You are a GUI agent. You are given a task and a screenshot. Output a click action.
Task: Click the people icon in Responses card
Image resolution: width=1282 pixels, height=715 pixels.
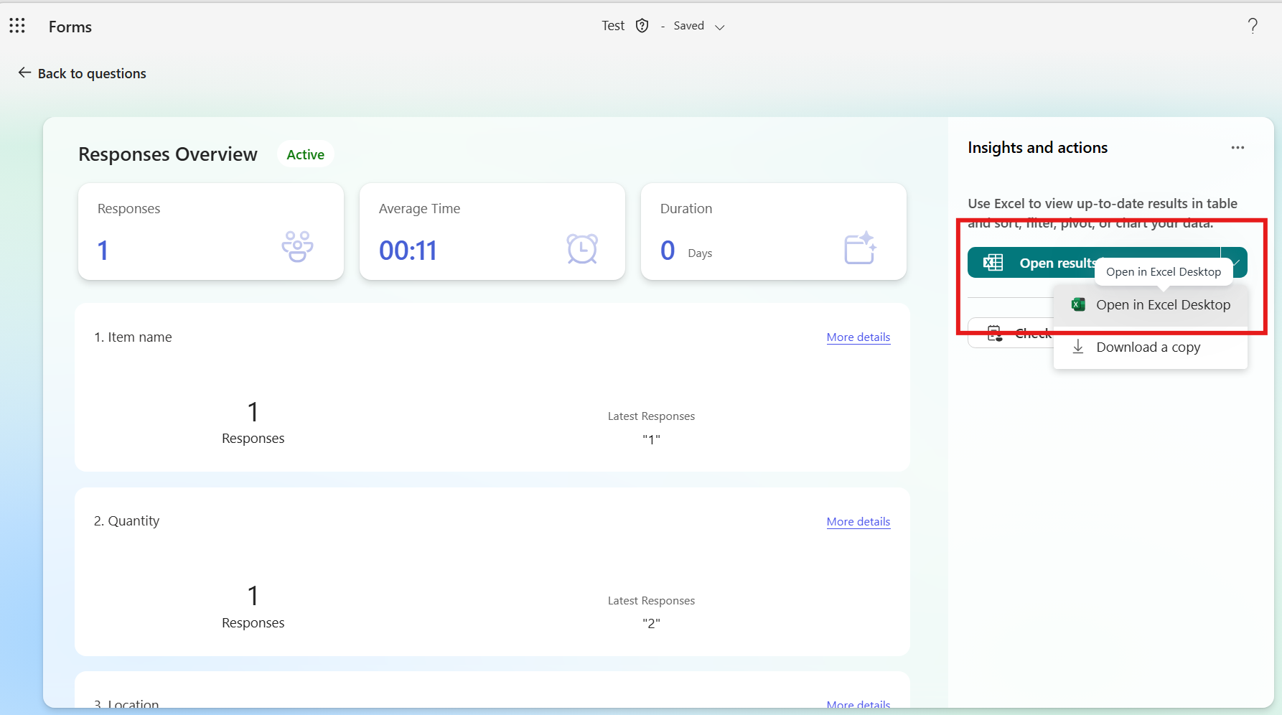coord(297,246)
